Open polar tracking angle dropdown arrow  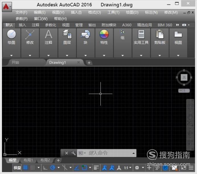tap(59, 167)
